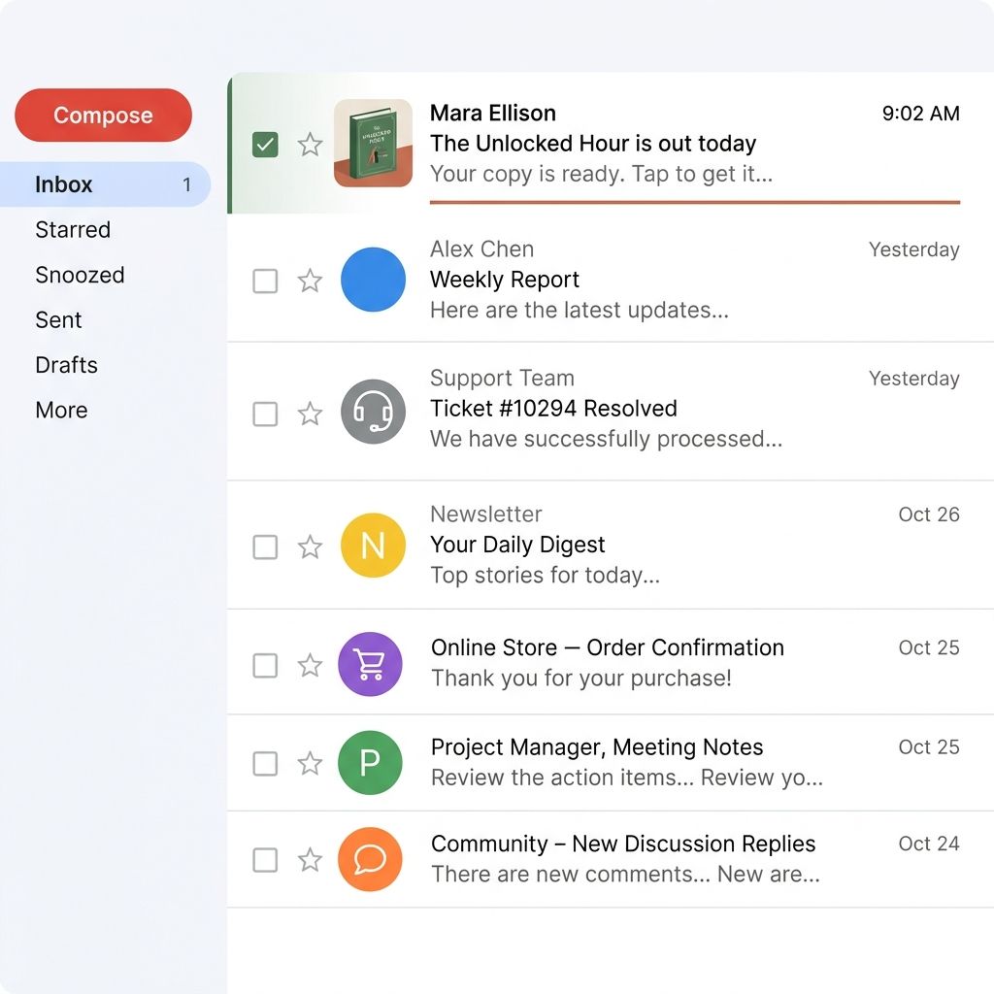Open 'Project Manager, Meeting Notes' email
The image size is (994, 994).
(x=597, y=747)
